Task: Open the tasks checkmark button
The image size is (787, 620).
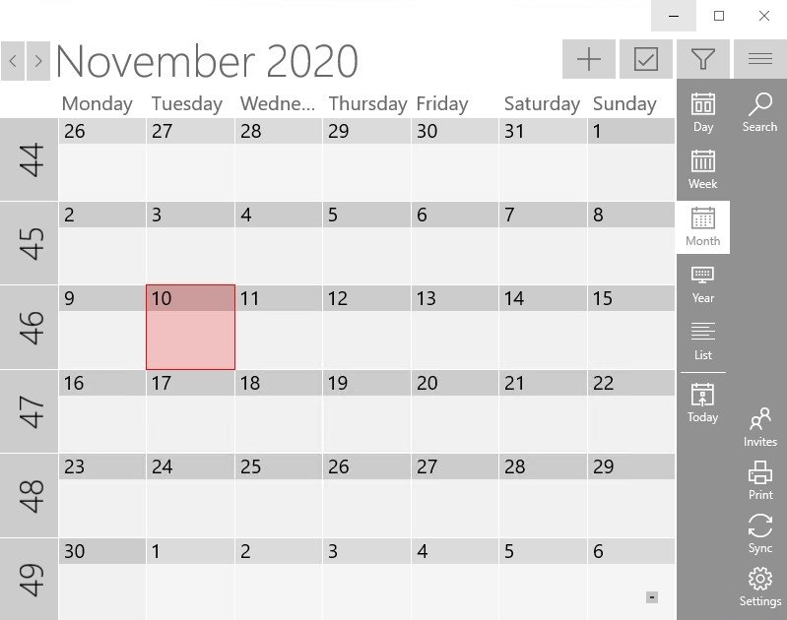Action: pos(646,60)
